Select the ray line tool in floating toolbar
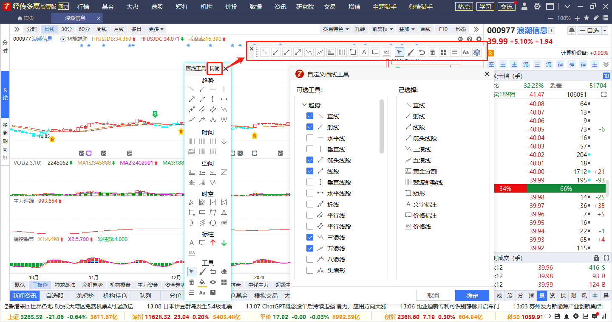612x322 pixels. [x=276, y=52]
